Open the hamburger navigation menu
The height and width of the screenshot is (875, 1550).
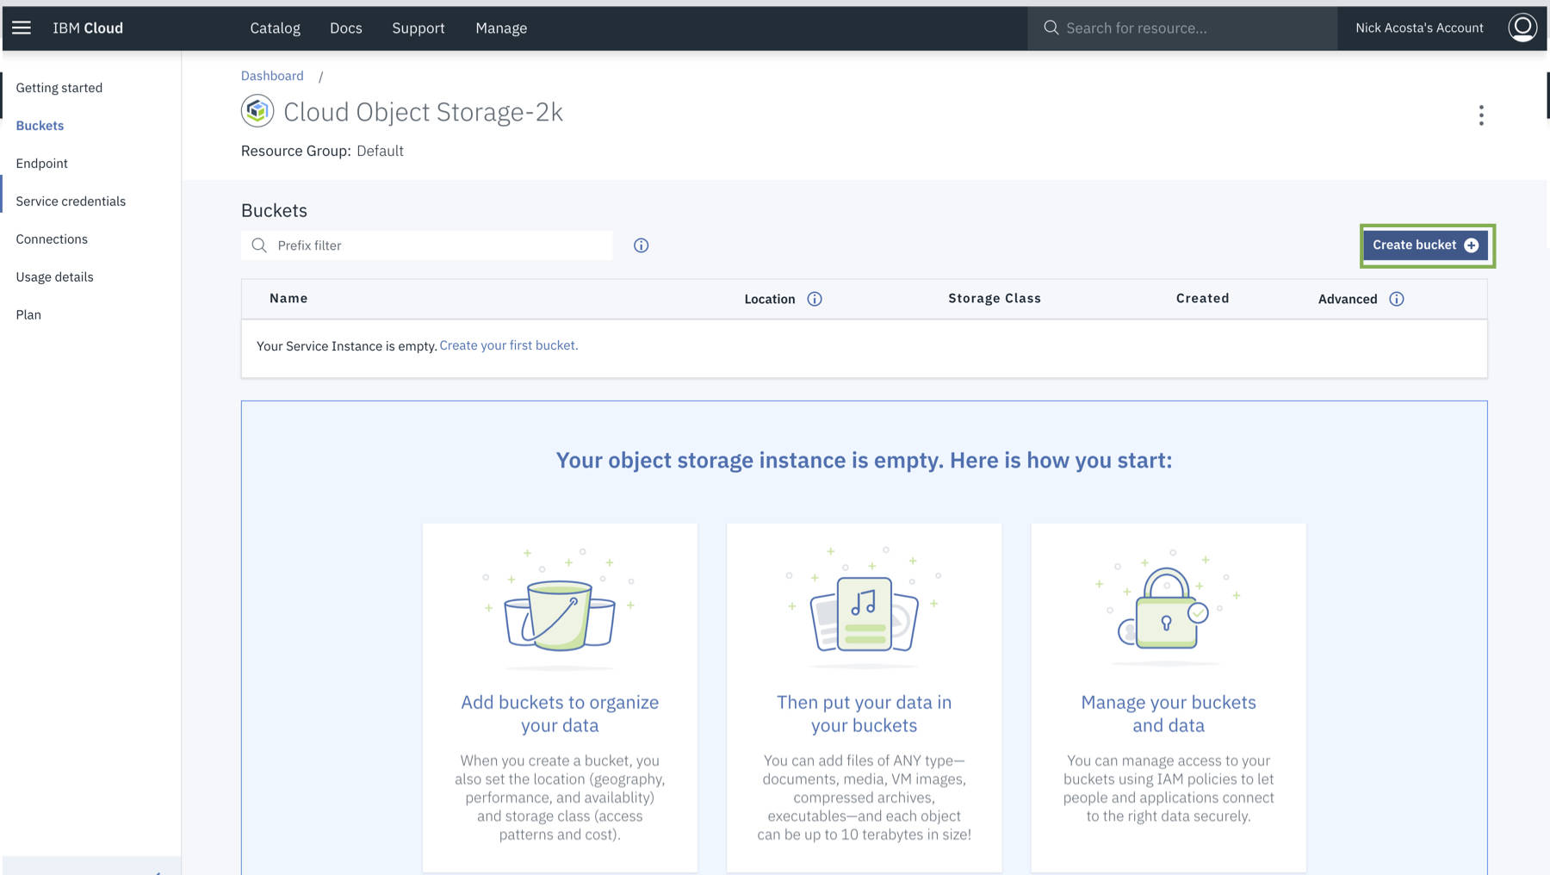(22, 28)
